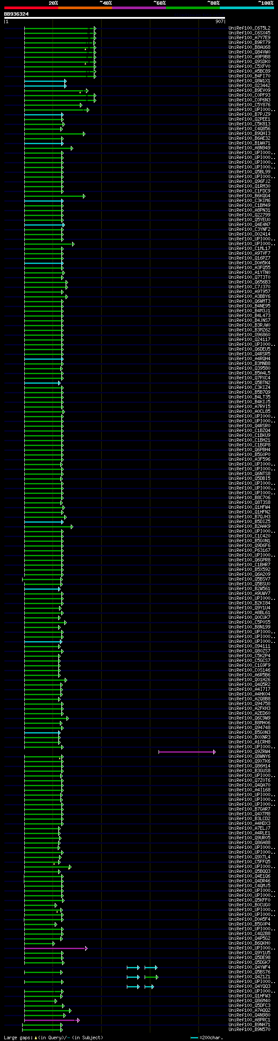Open hit UniRef100_B1WA71
Image resolution: width=278 pixels, height=1041 pixels.
(x=249, y=143)
